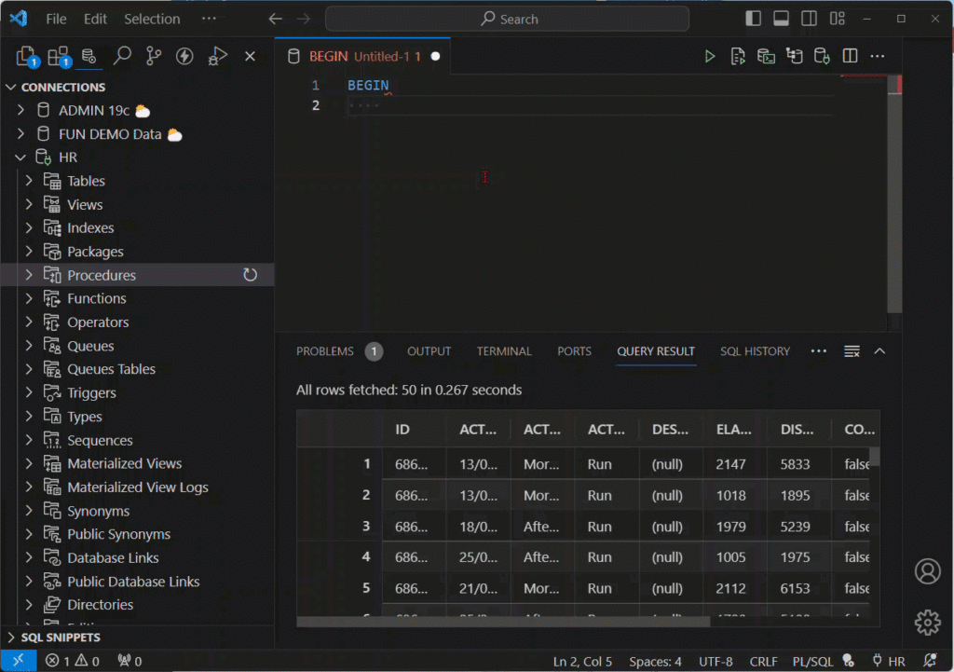Open the Source Control branch icon
This screenshot has width=954, height=672.
pos(154,56)
